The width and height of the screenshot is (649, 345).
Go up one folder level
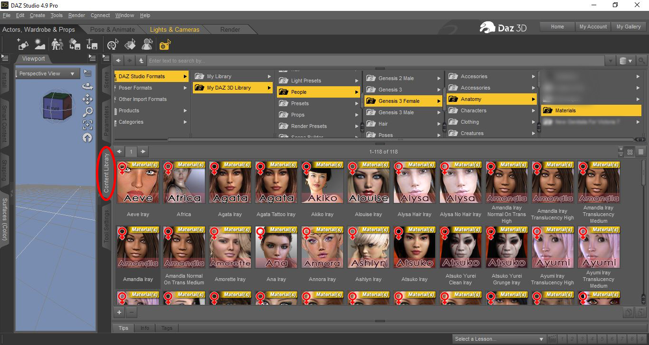[x=141, y=61]
